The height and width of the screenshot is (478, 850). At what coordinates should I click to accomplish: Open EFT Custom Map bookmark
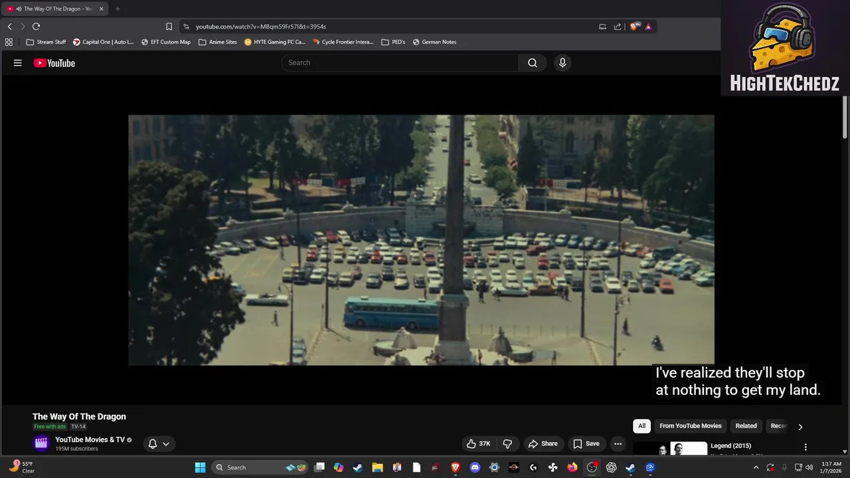pyautogui.click(x=166, y=42)
